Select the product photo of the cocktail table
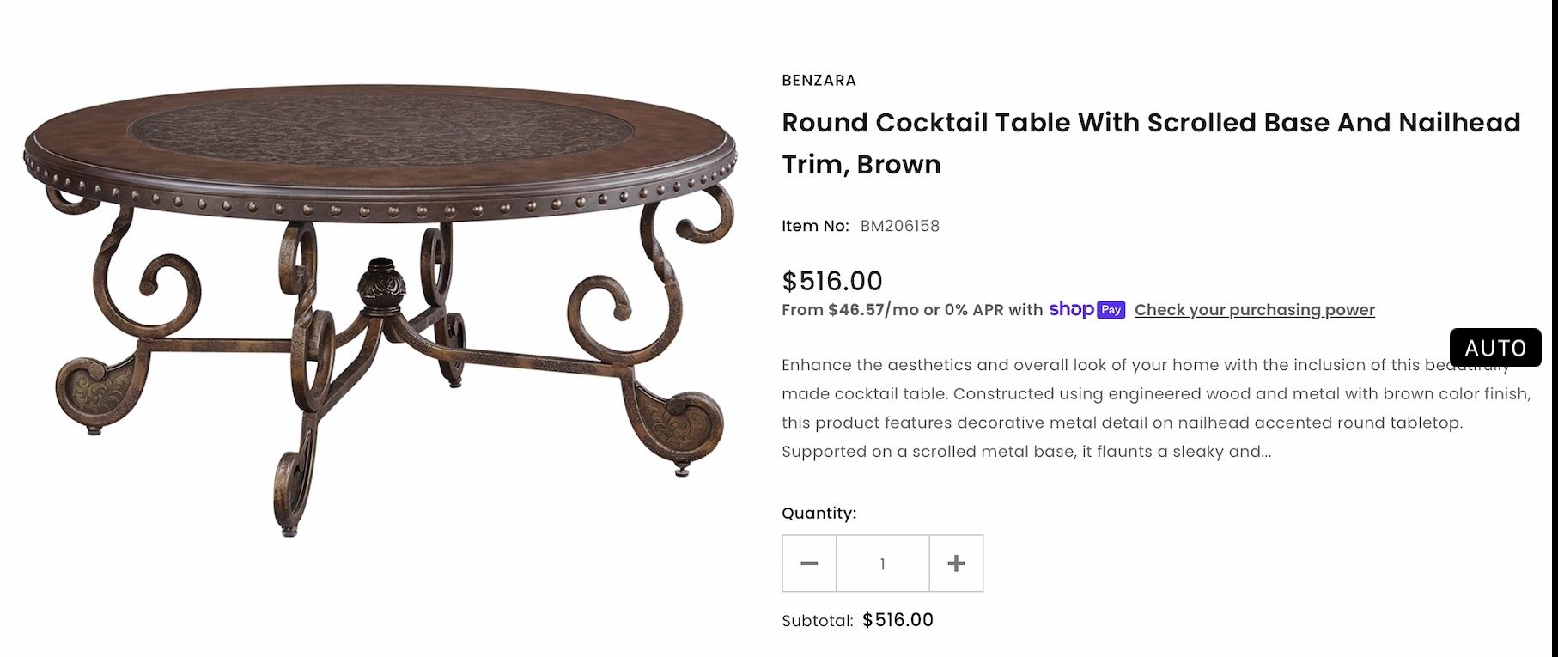Image resolution: width=1558 pixels, height=657 pixels. pos(378,283)
